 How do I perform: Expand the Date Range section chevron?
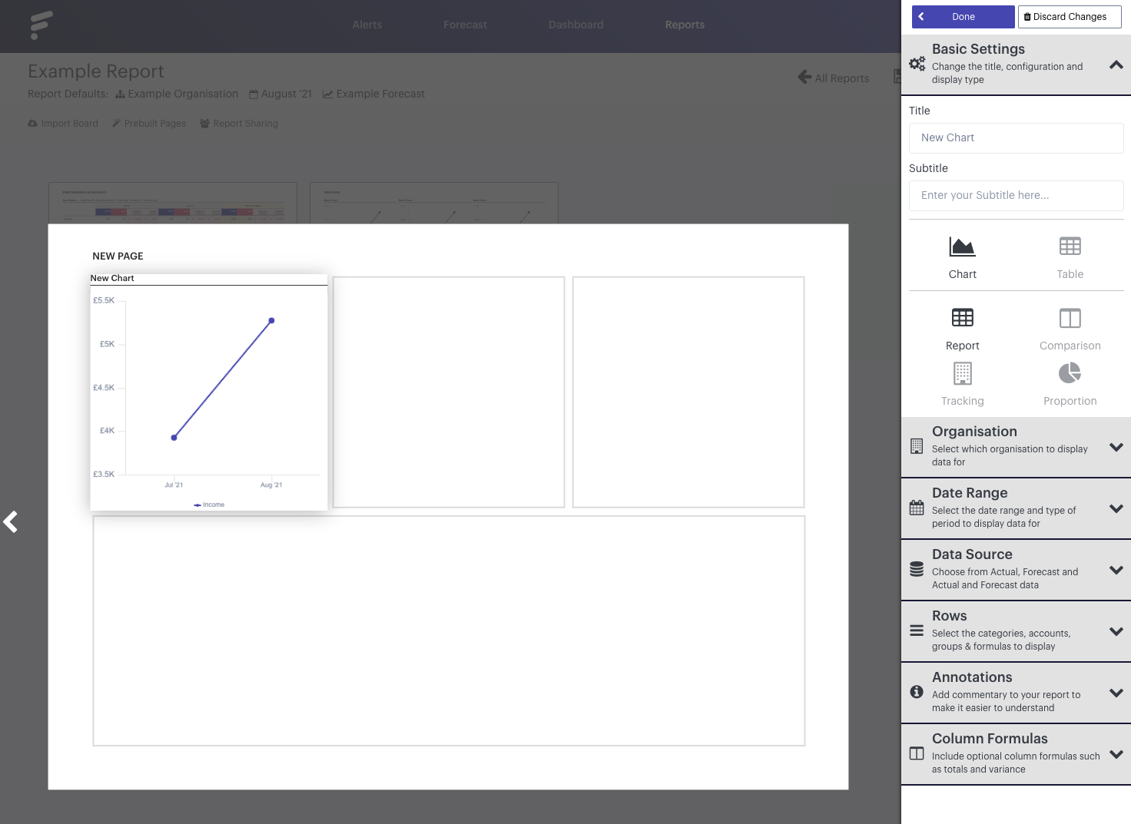click(1116, 509)
